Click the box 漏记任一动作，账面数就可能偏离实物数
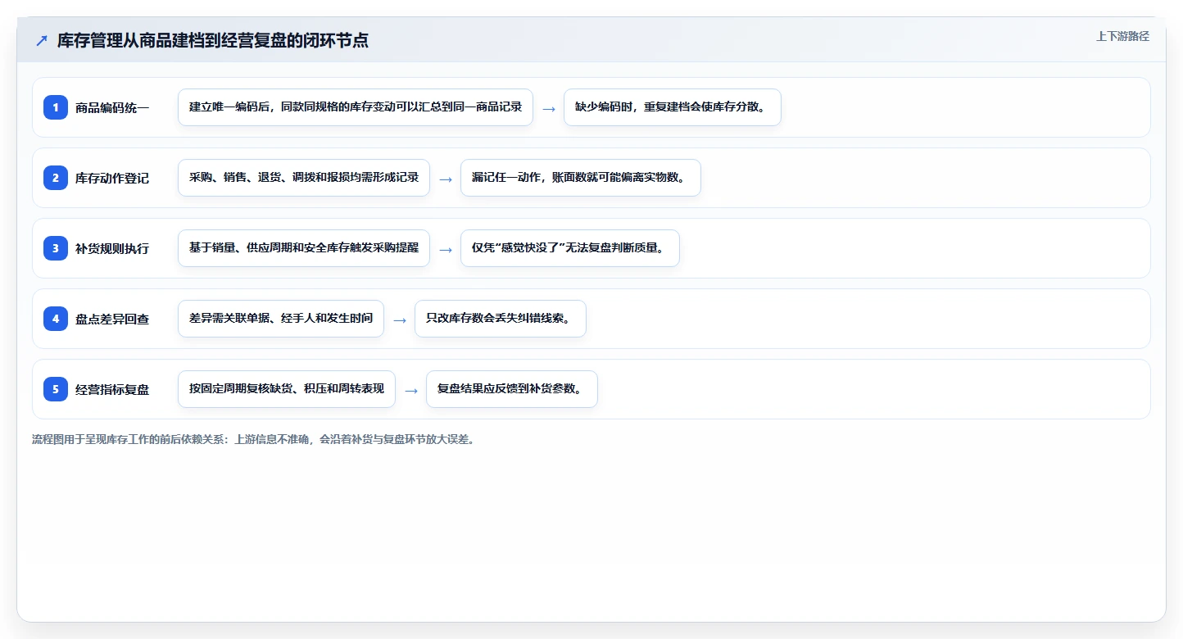 click(x=581, y=178)
